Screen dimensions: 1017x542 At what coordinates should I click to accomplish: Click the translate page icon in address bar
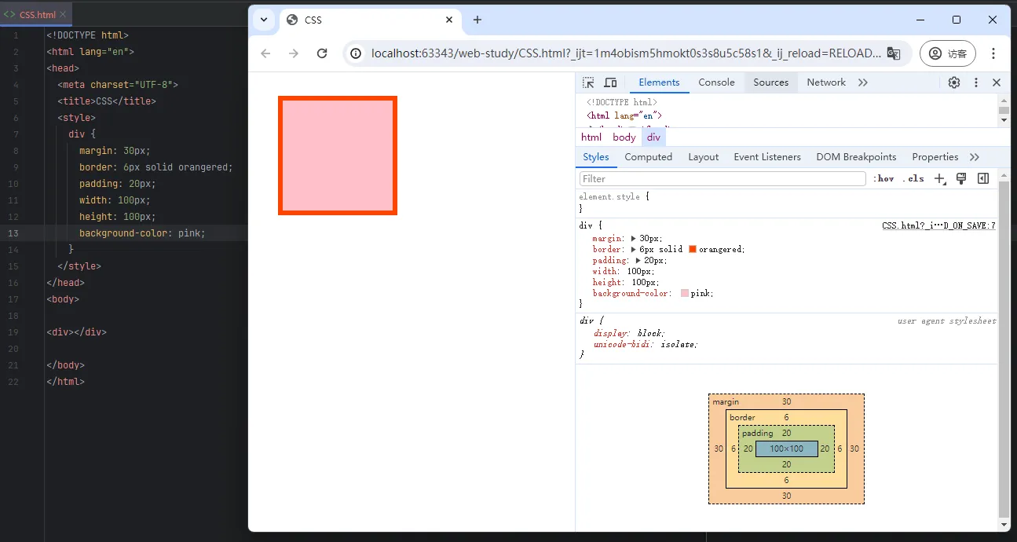pyautogui.click(x=894, y=53)
